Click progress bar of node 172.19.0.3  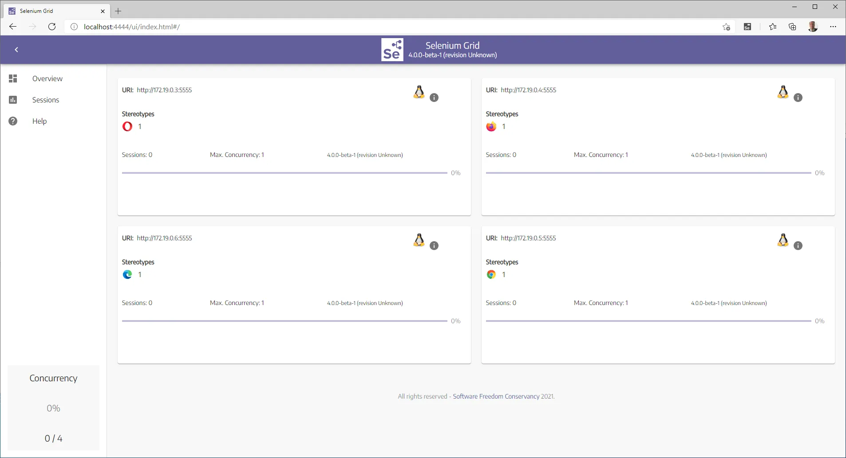click(x=285, y=173)
